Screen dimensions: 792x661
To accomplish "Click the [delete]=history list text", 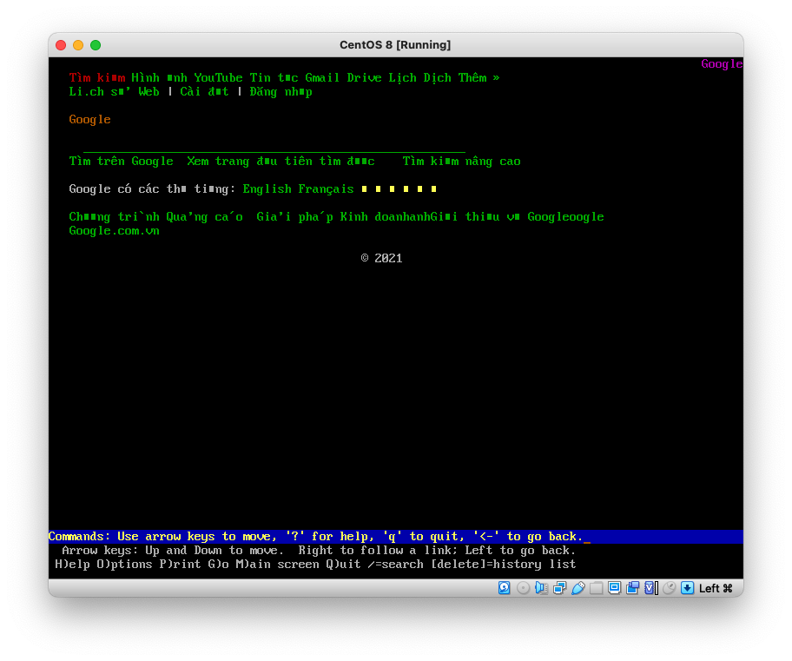I will coord(503,565).
